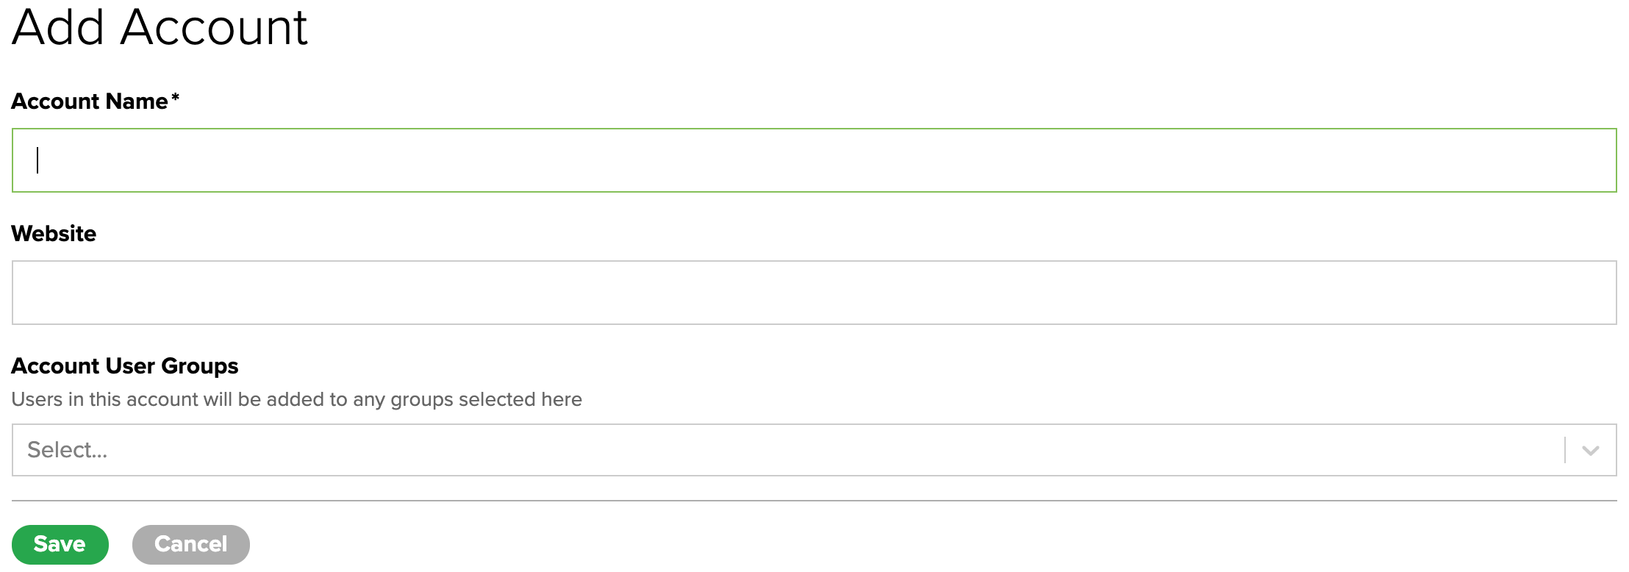The height and width of the screenshot is (572, 1629).
Task: Click the "Website" field label
Action: point(54,234)
